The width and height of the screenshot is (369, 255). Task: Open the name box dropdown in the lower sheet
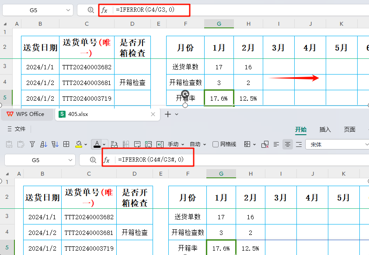70,160
